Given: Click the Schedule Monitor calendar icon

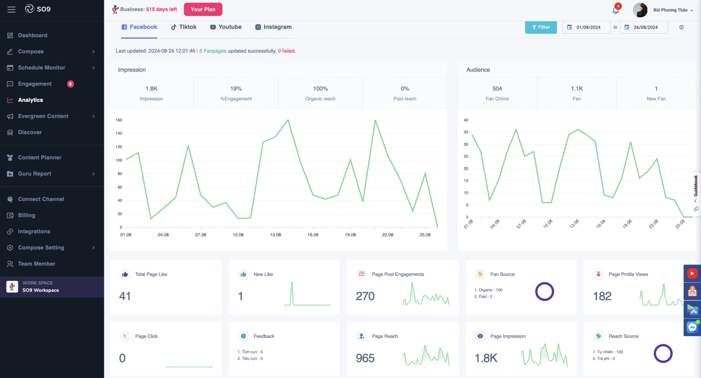Looking at the screenshot, I should pyautogui.click(x=10, y=68).
